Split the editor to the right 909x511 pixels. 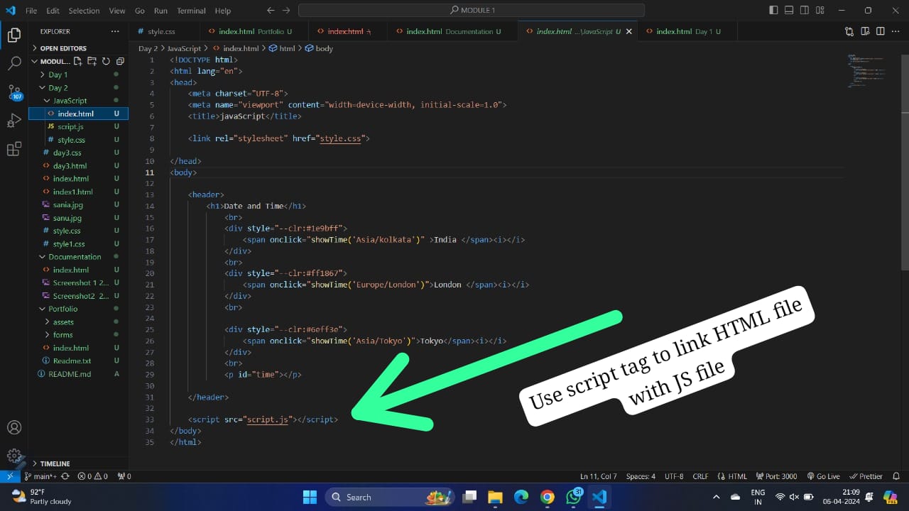click(881, 31)
